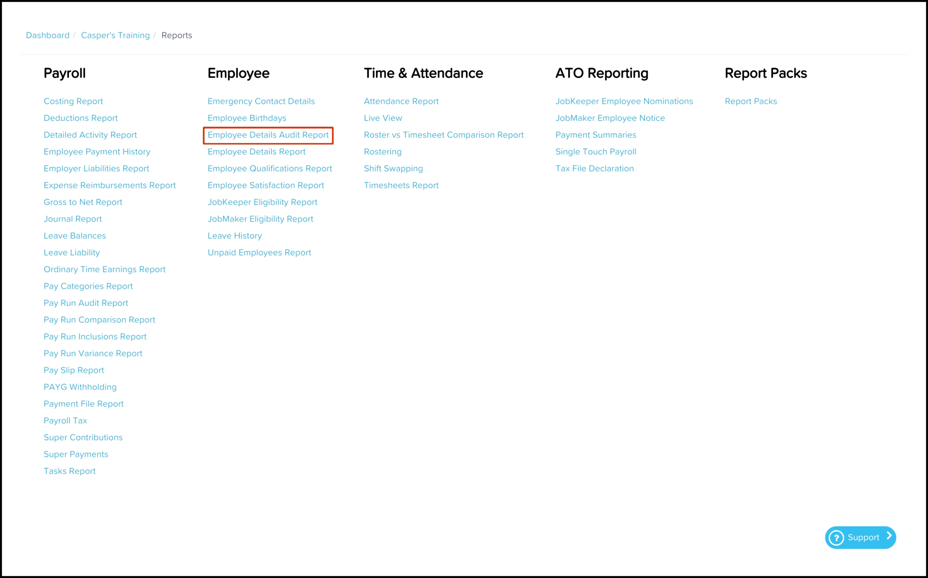This screenshot has width=928, height=578.
Task: Go to Dashboard breadcrumb link
Action: pyautogui.click(x=48, y=35)
